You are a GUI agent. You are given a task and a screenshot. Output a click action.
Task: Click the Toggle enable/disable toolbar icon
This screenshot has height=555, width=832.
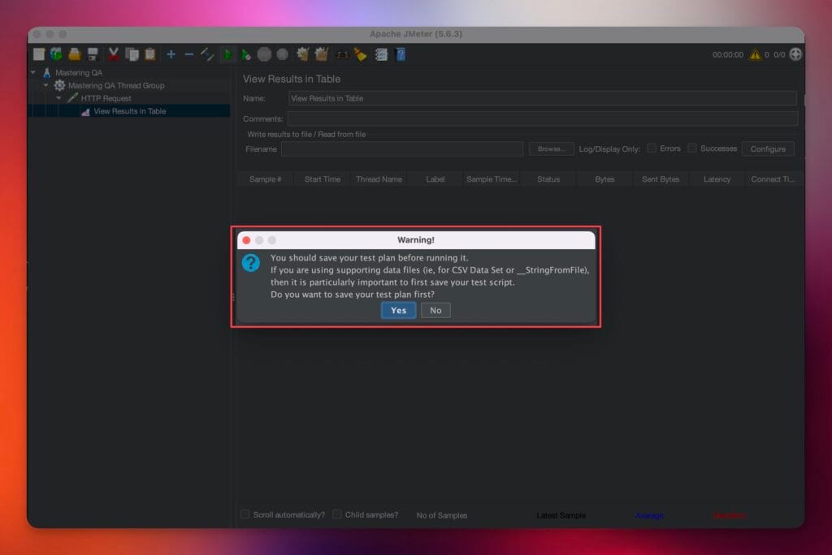tap(207, 54)
